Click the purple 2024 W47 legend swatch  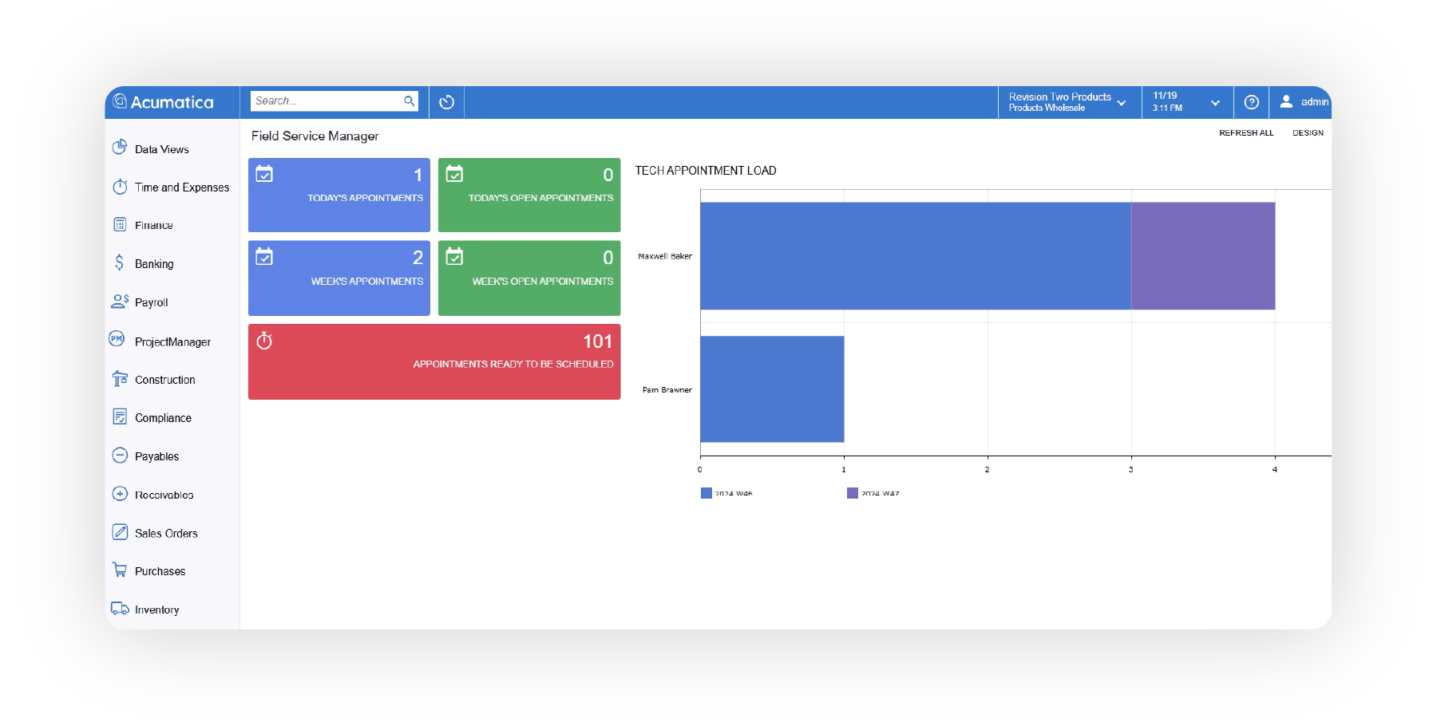click(853, 493)
